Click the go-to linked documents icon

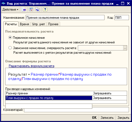coord(38,9)
